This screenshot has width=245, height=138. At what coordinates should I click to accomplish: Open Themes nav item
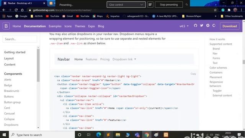pos(80,26)
